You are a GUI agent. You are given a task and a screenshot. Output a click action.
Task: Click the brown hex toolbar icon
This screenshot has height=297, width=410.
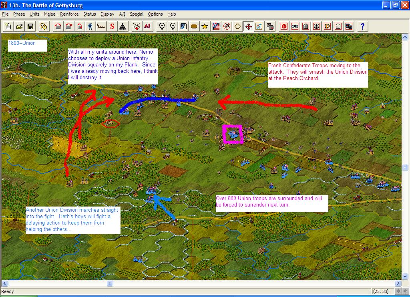click(x=194, y=26)
